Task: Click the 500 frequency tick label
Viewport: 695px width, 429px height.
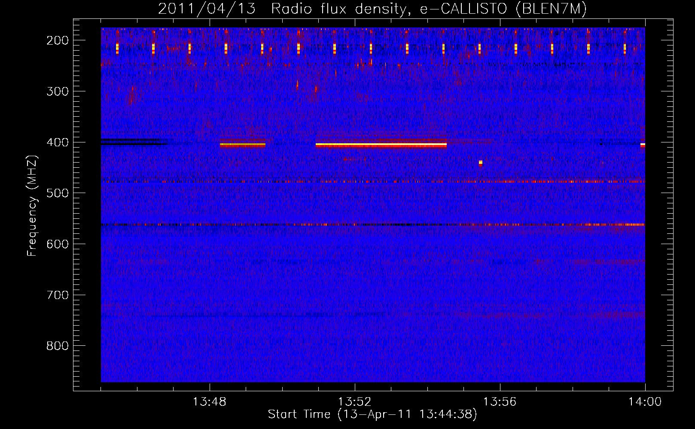Action: pyautogui.click(x=58, y=193)
